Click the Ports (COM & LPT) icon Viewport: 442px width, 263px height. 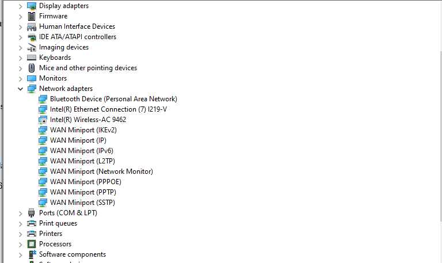pos(32,213)
